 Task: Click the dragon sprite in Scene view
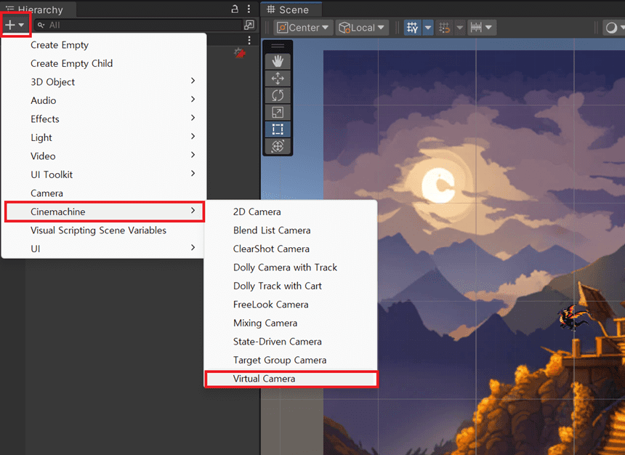point(573,318)
